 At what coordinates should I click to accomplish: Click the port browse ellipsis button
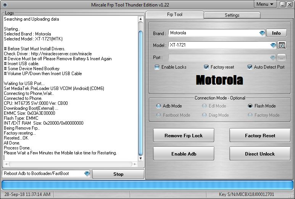point(281,58)
